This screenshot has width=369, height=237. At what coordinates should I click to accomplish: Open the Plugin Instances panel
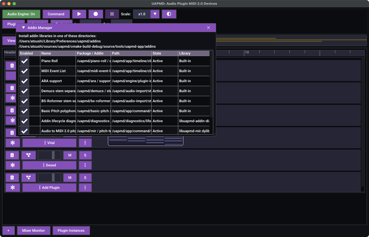71,230
